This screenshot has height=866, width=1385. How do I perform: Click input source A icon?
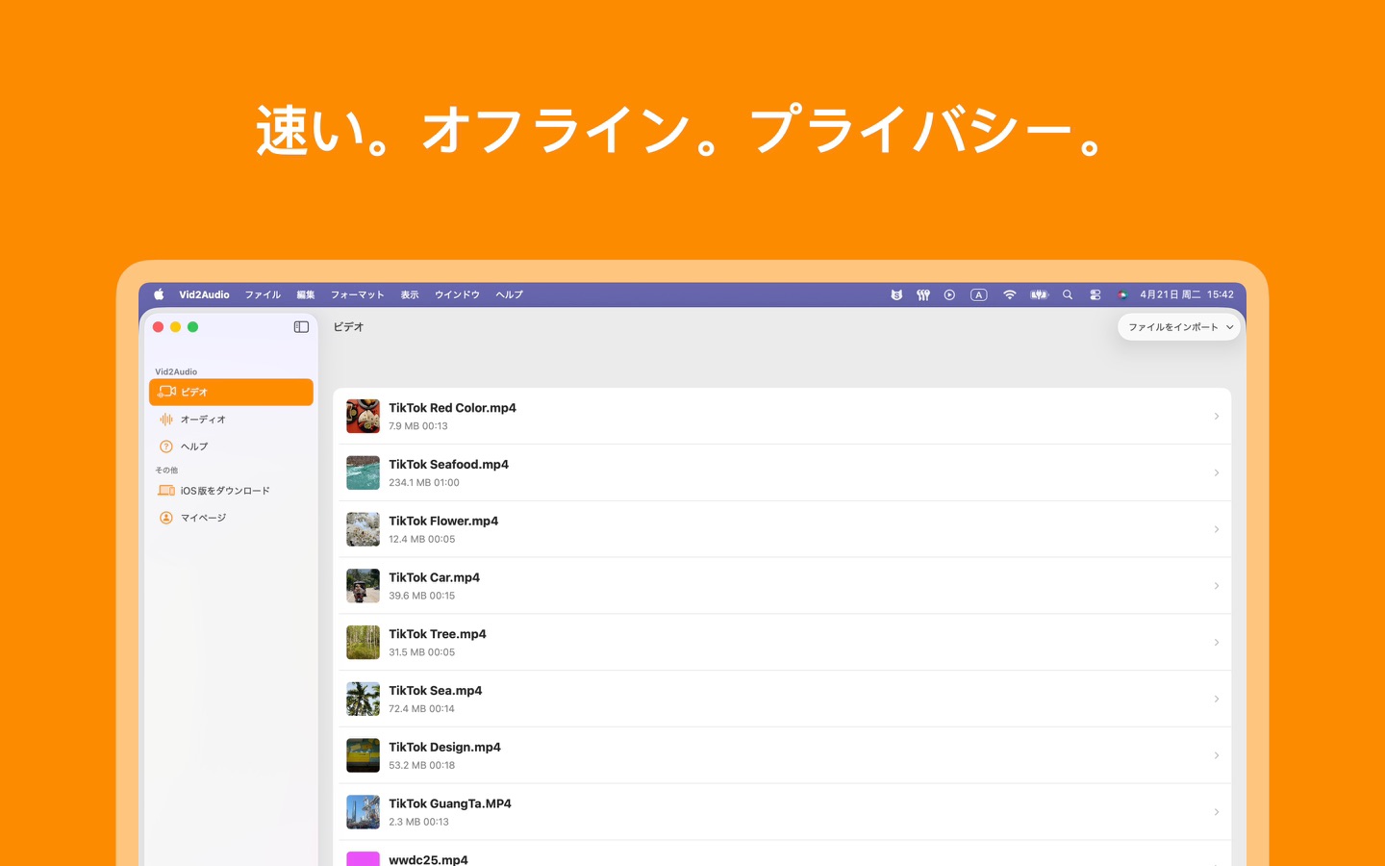(979, 295)
